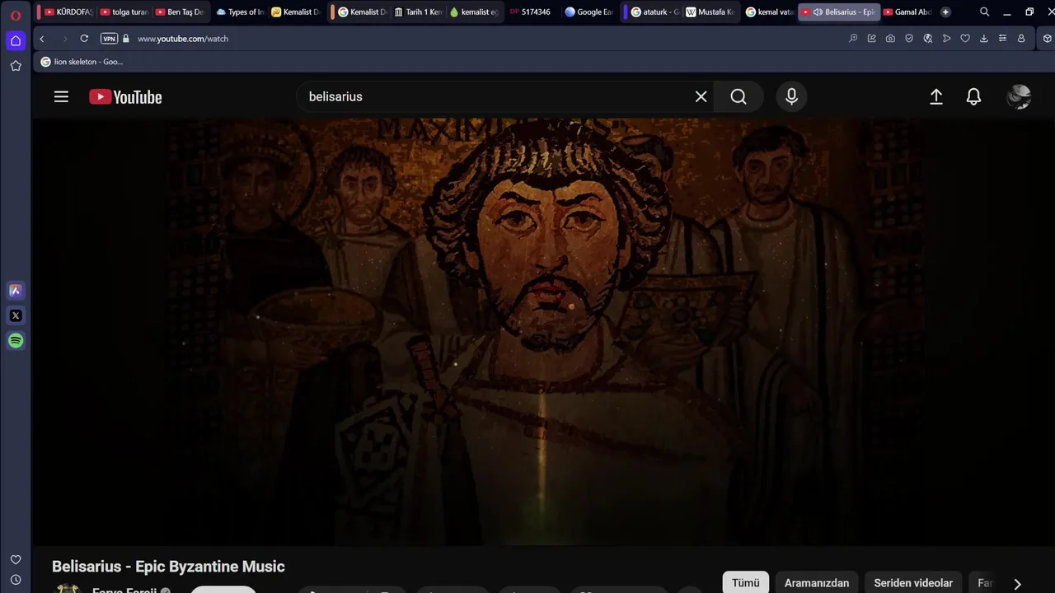Reload the page
Image resolution: width=1055 pixels, height=593 pixels.
click(84, 39)
